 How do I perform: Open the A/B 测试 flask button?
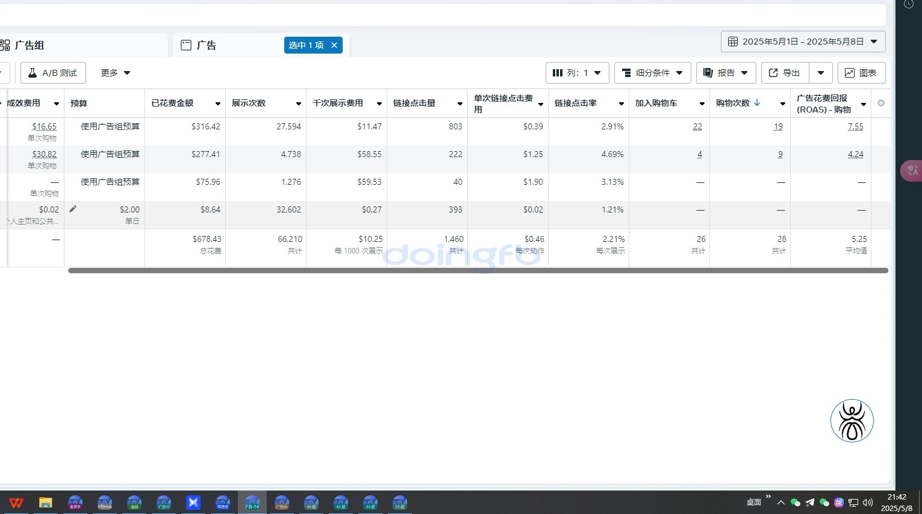[53, 73]
